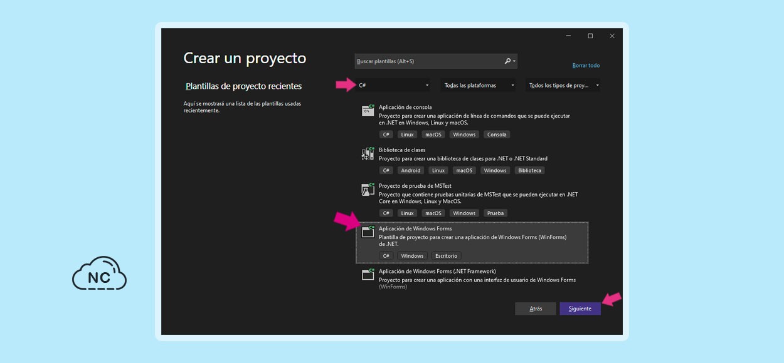
Task: Click the macOS tag under Aplicación de consola
Action: click(433, 135)
